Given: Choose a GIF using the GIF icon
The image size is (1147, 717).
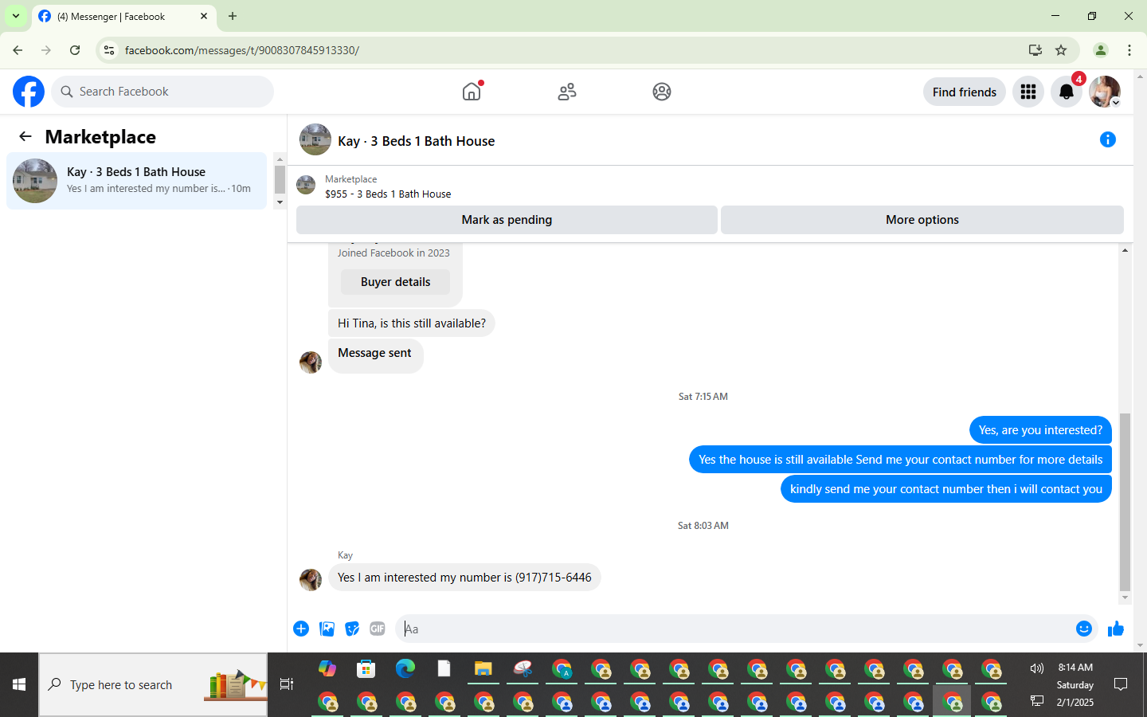Looking at the screenshot, I should (x=378, y=629).
